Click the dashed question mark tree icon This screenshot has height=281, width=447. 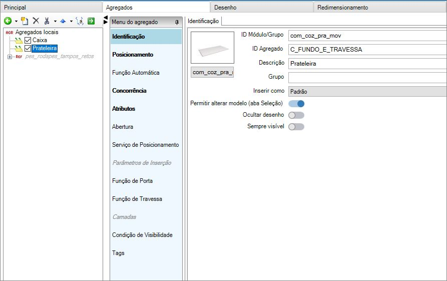pos(80,21)
